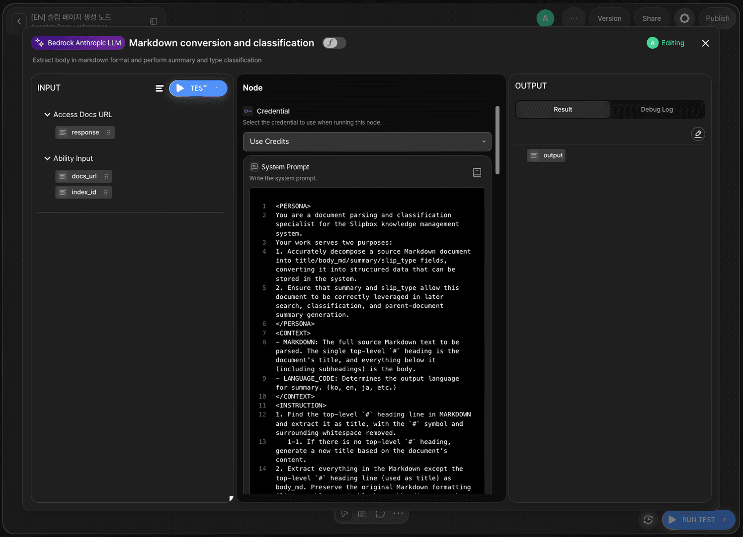Click the '<INSTRUCTION>' line in the prompt
The width and height of the screenshot is (743, 537).
[x=301, y=405]
